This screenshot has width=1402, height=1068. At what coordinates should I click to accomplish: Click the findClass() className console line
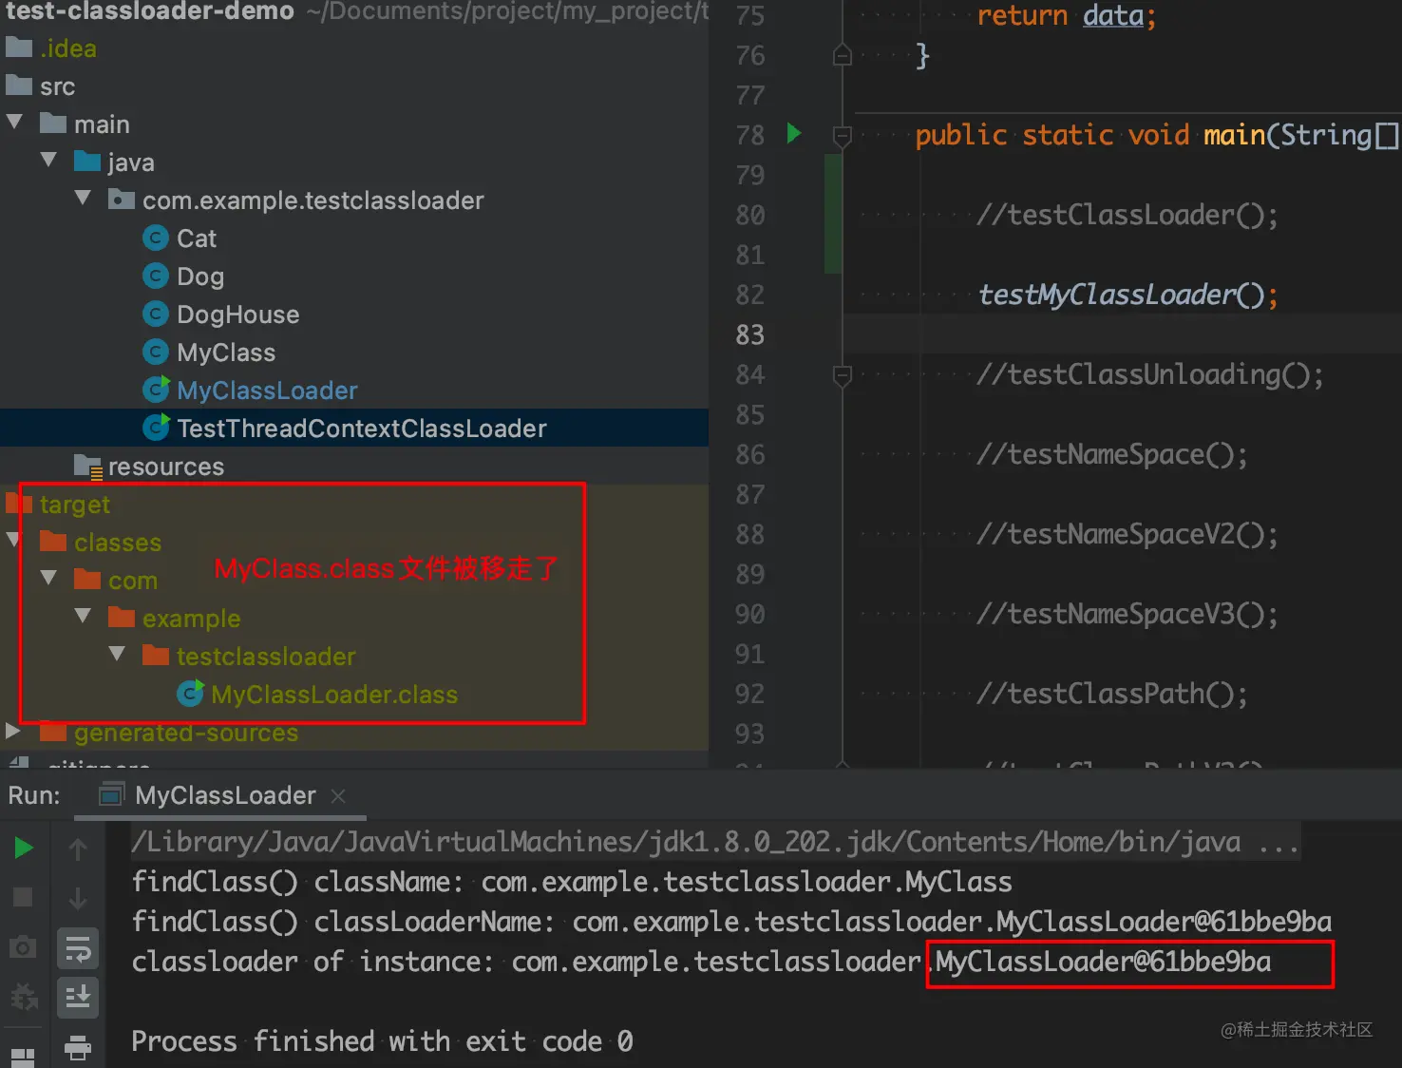click(x=572, y=882)
